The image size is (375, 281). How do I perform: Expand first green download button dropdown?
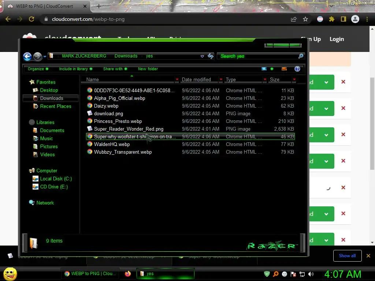[326, 82]
